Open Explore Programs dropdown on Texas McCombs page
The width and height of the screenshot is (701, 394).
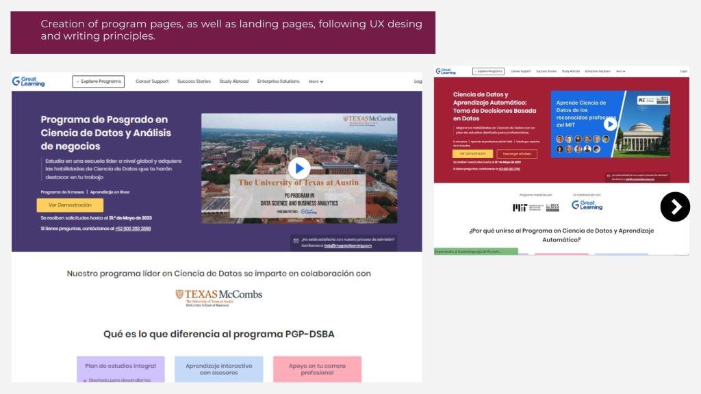(x=99, y=81)
